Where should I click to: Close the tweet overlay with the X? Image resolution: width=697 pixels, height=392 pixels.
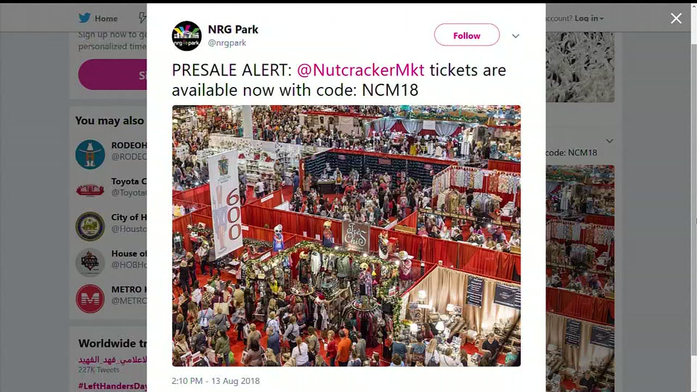coord(676,19)
